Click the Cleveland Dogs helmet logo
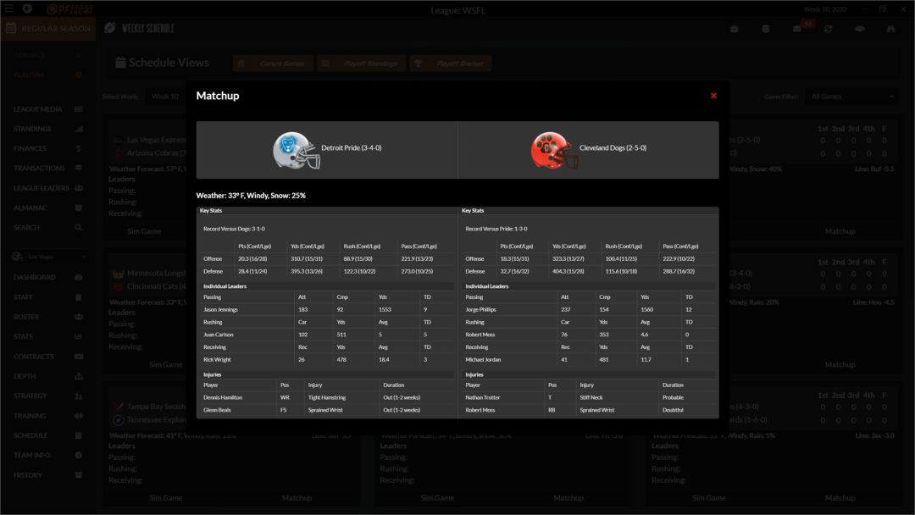Viewport: 915px width, 515px height. pos(553,151)
